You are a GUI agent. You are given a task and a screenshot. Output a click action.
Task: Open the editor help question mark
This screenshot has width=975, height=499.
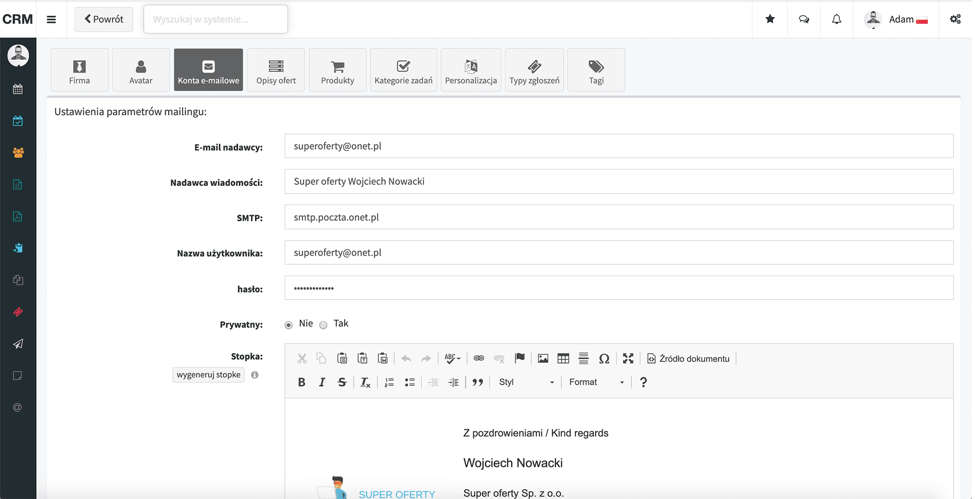tap(643, 382)
